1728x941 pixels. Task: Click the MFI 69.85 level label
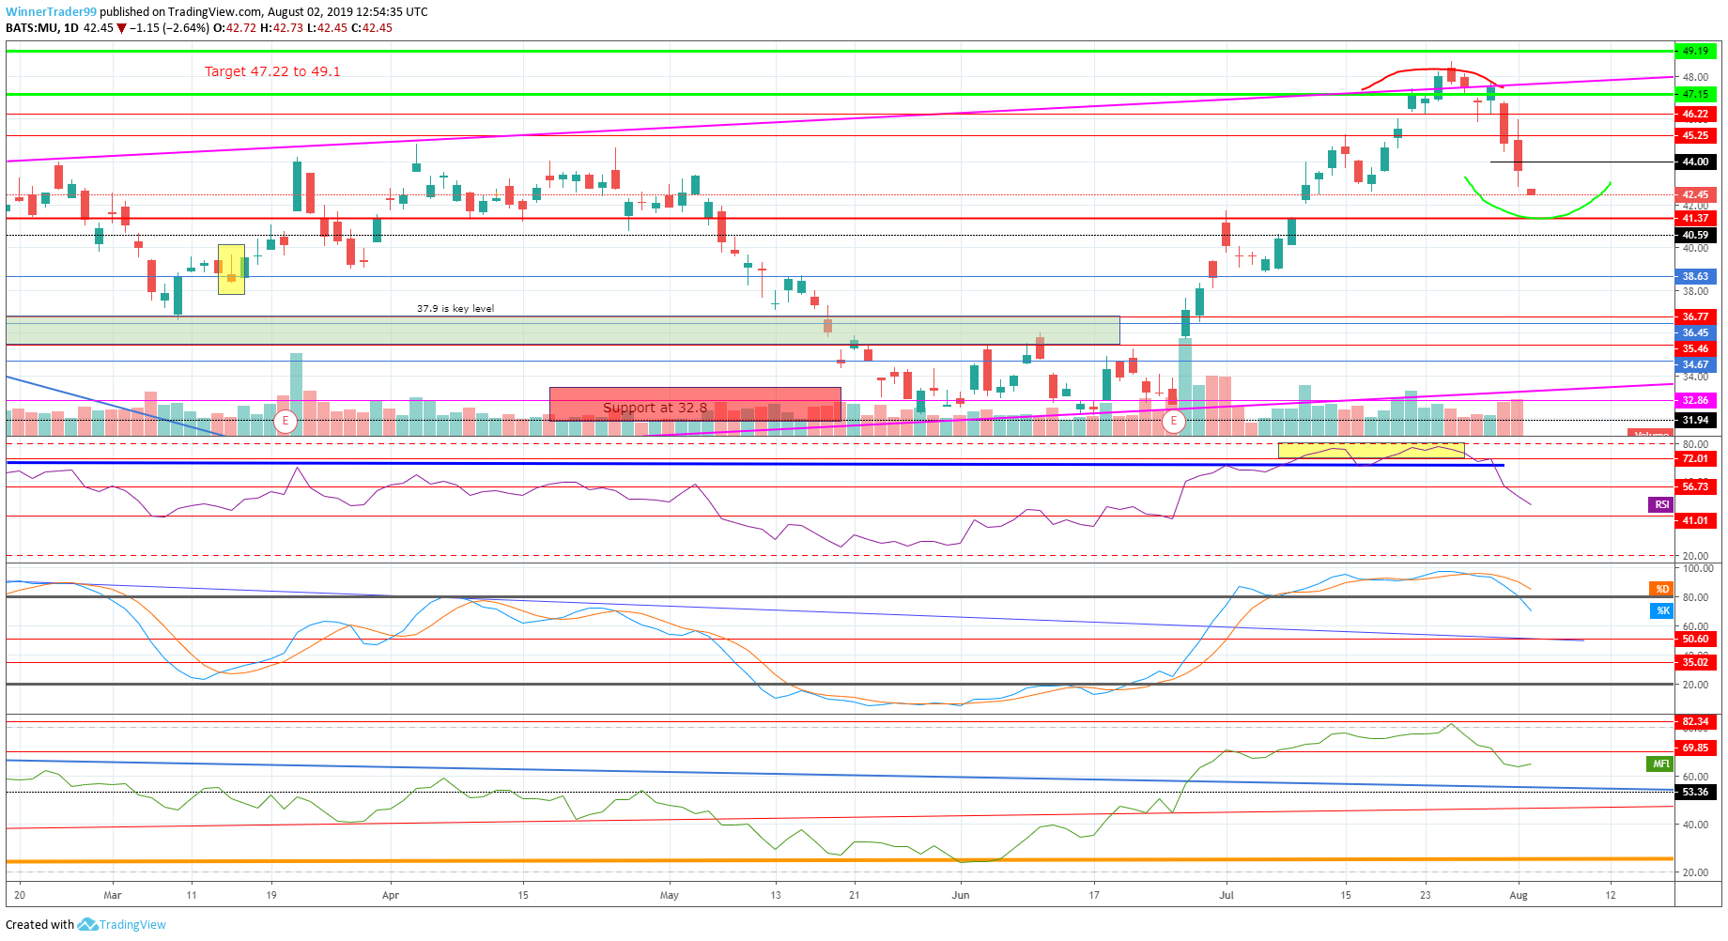coord(1695,748)
